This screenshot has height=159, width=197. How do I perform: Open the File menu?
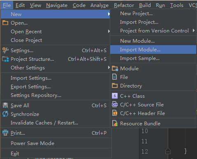pos(7,5)
